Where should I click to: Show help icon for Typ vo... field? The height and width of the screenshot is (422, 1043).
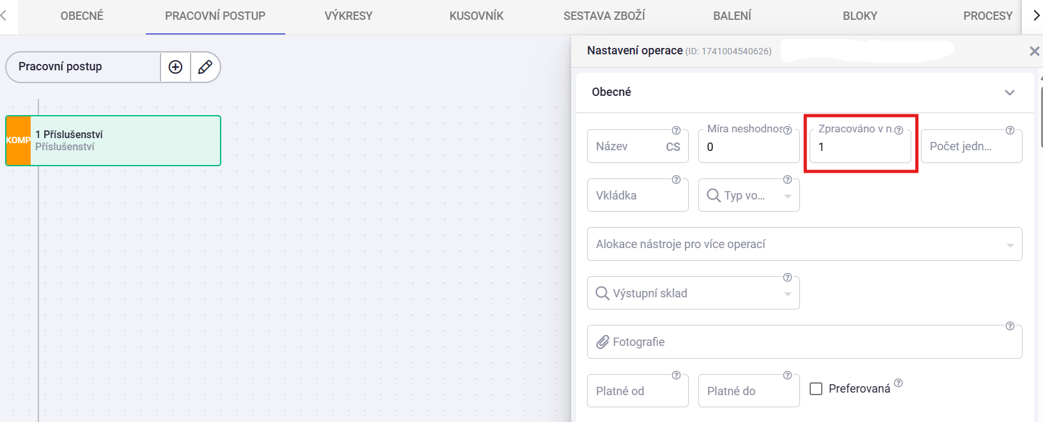787,180
